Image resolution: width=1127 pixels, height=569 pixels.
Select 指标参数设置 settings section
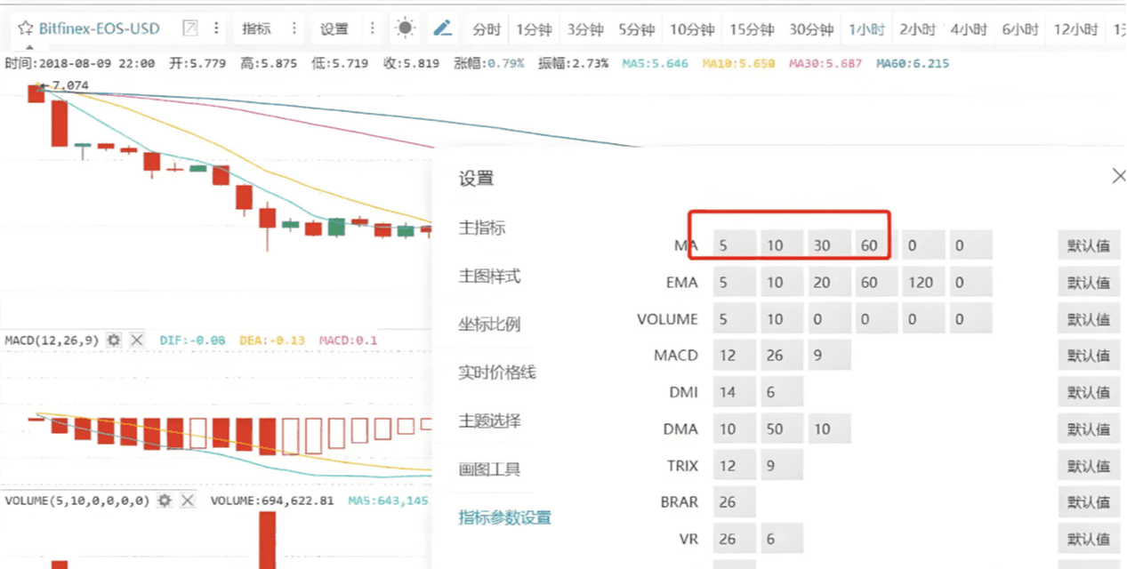[x=505, y=517]
